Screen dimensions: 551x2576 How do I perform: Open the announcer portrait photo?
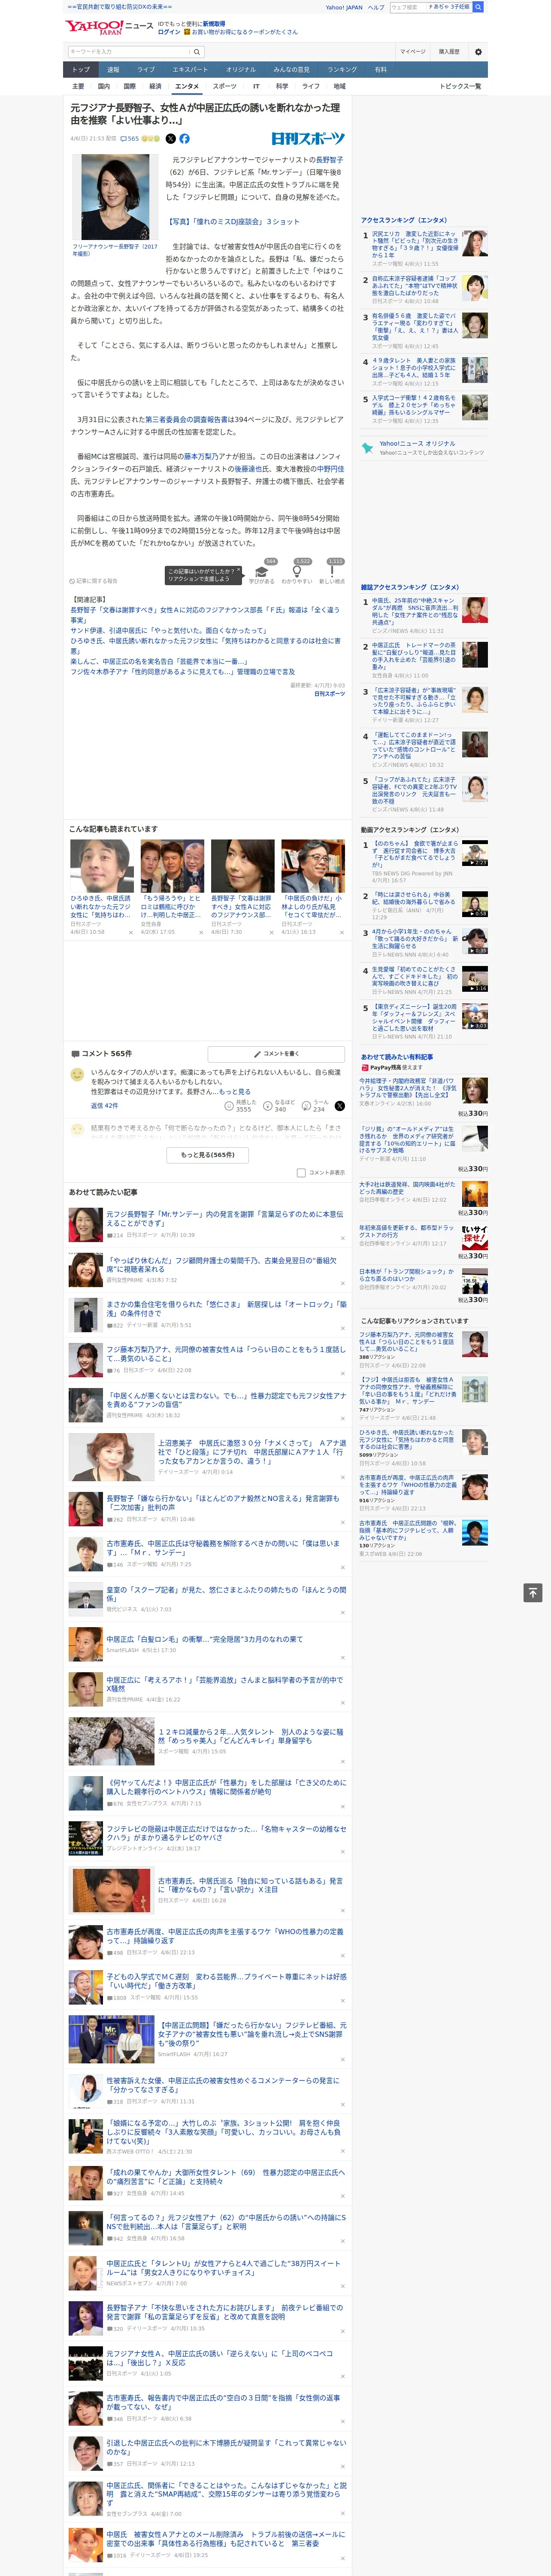click(115, 198)
